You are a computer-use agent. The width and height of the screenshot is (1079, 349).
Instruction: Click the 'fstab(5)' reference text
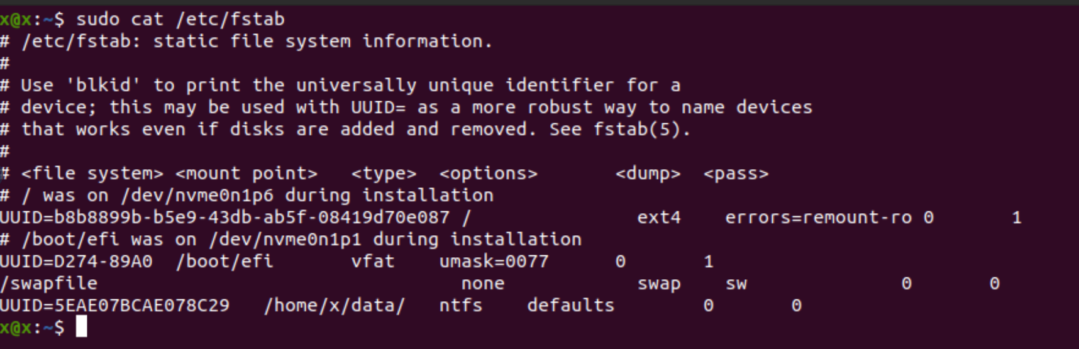pos(638,130)
